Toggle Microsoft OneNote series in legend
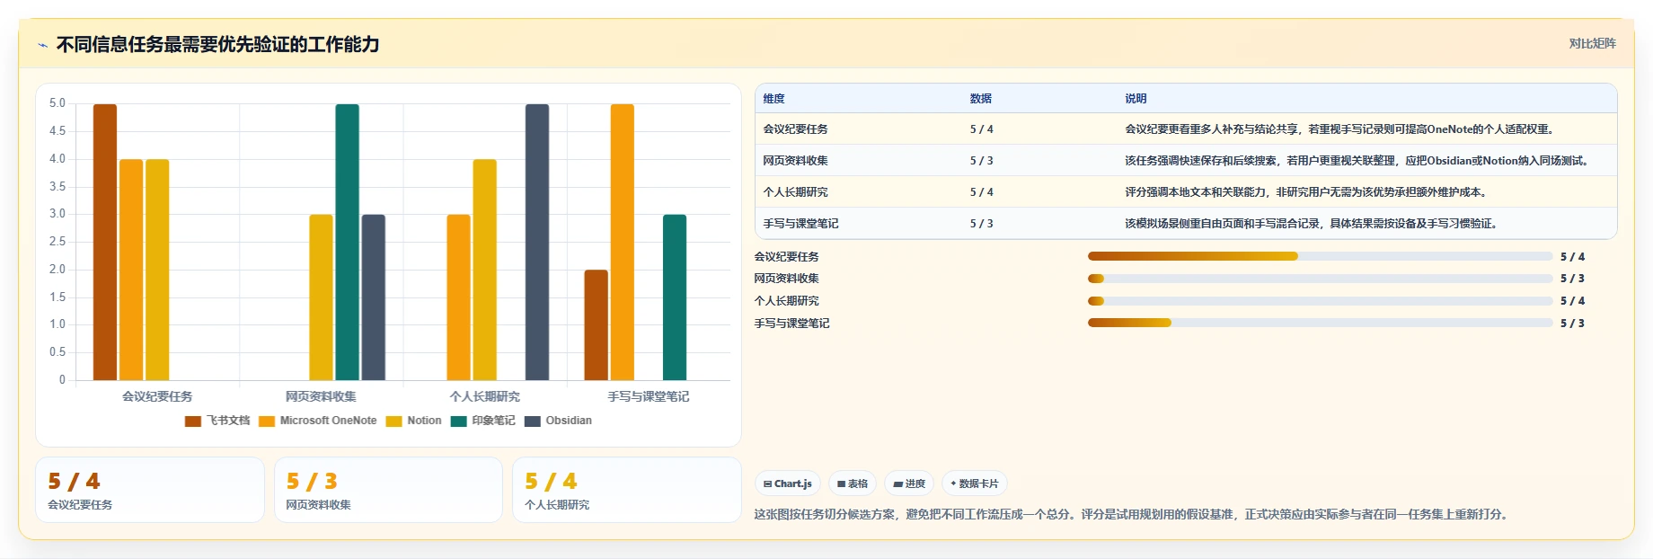 pos(318,421)
